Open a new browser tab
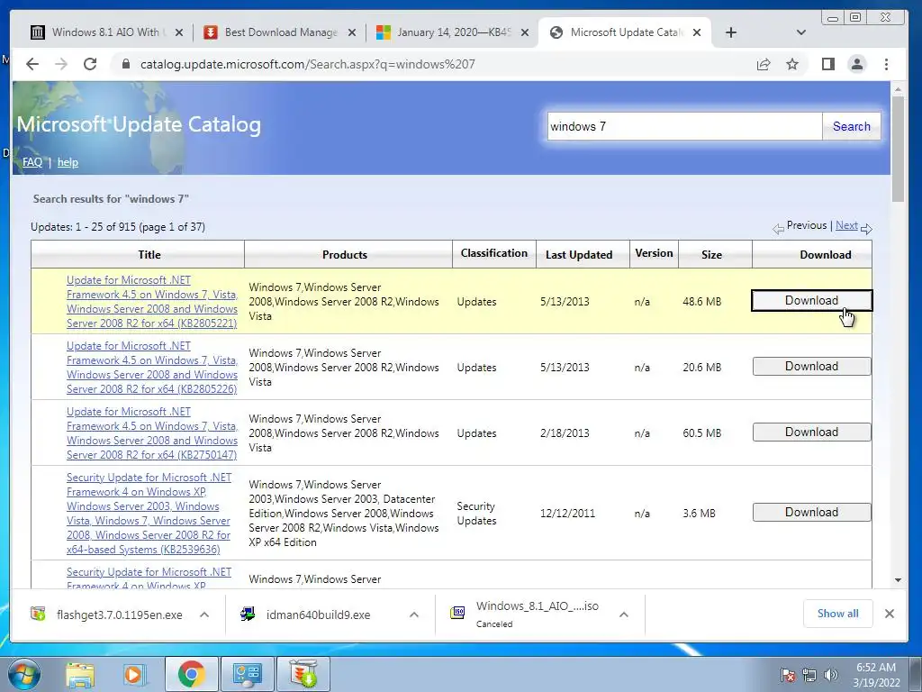This screenshot has height=692, width=922. [731, 33]
